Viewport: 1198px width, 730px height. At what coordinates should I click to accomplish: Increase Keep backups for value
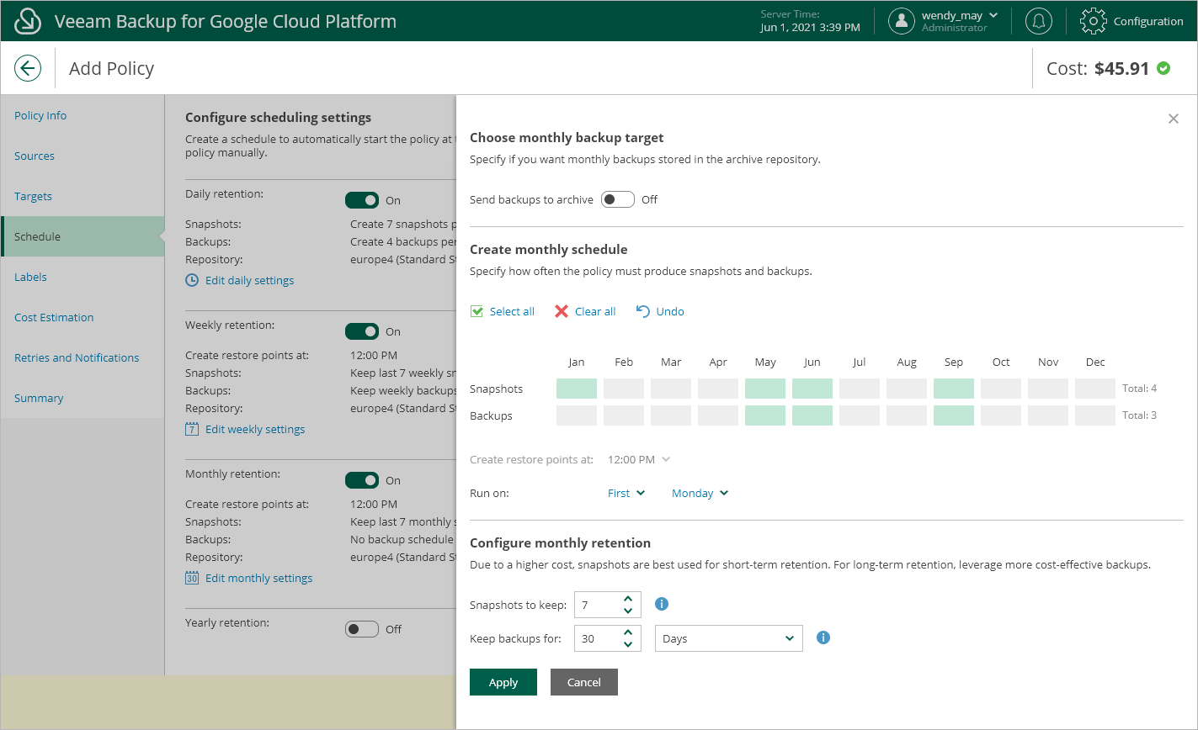point(628,632)
